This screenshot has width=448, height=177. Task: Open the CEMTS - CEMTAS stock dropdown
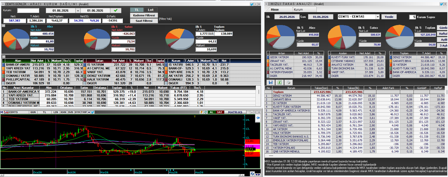pyautogui.click(x=377, y=17)
